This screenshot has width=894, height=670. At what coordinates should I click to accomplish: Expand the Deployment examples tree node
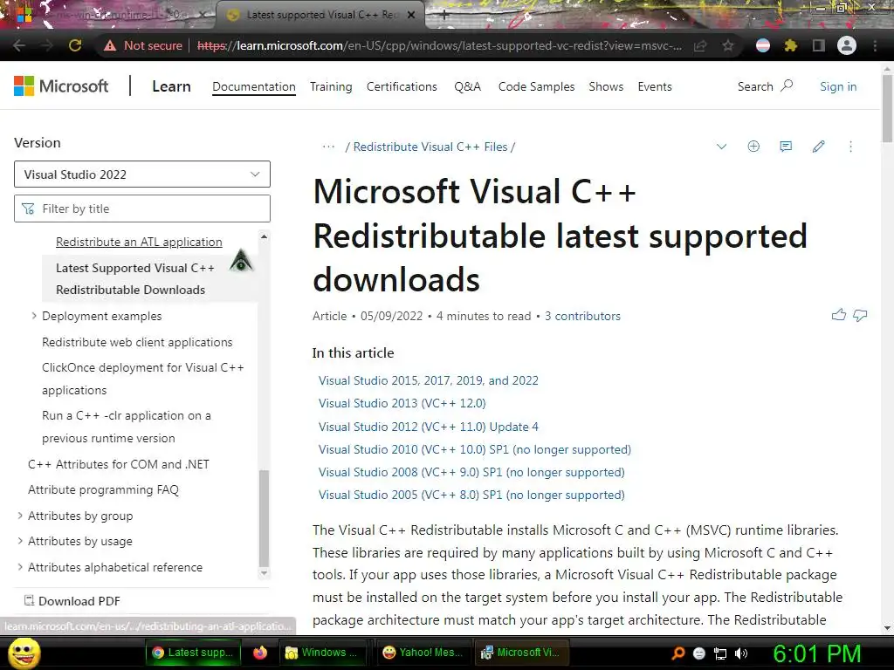(34, 316)
